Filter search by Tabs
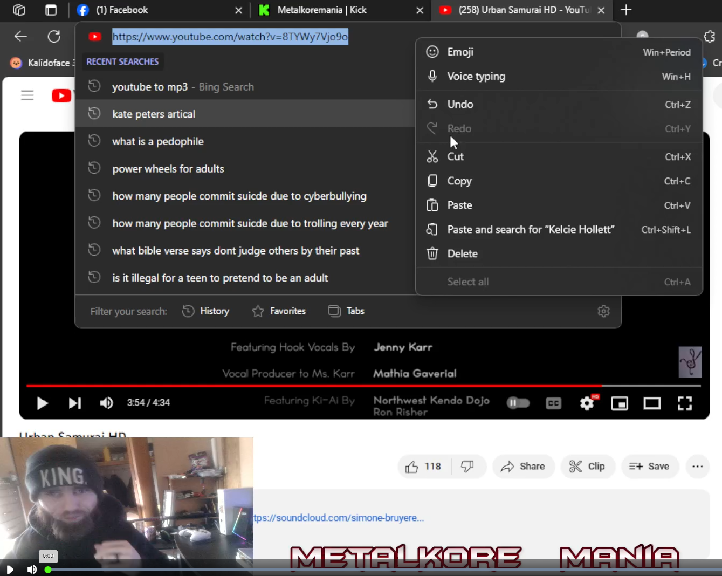Screen dimensions: 722x576 point(346,311)
